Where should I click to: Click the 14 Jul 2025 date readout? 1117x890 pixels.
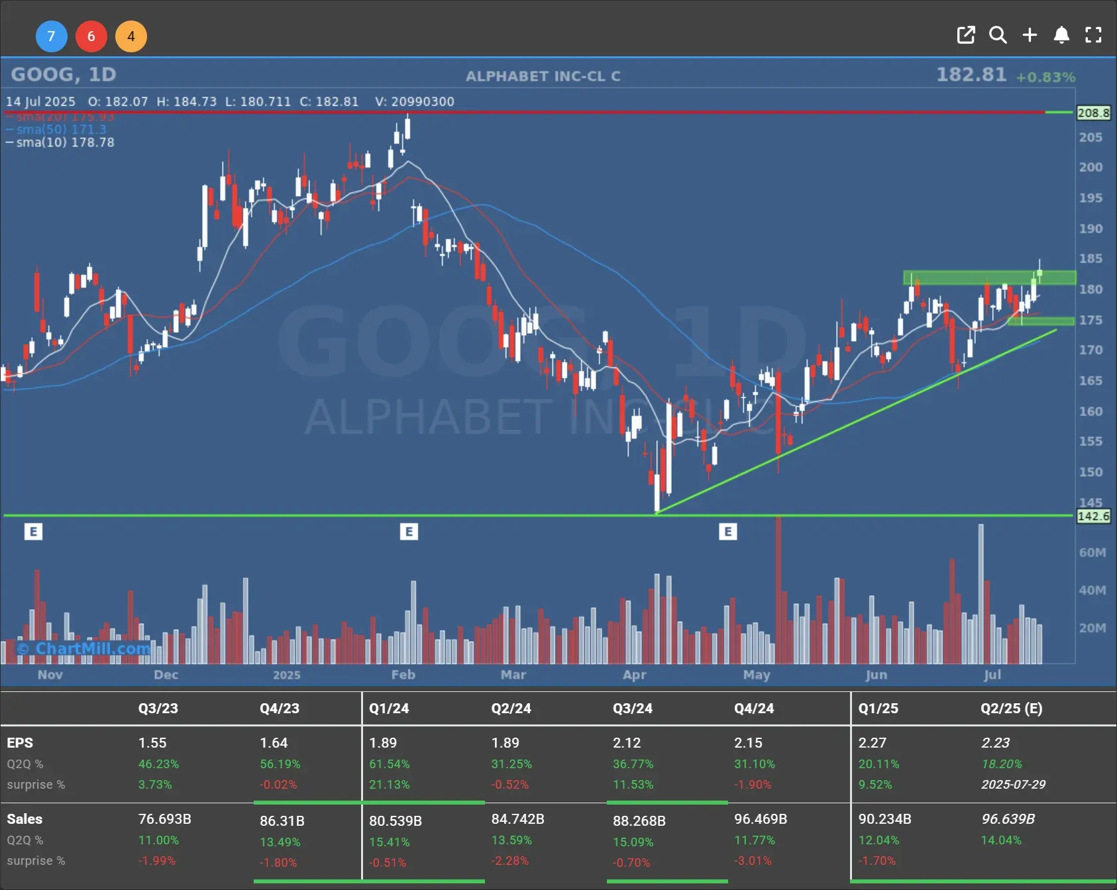(x=40, y=101)
